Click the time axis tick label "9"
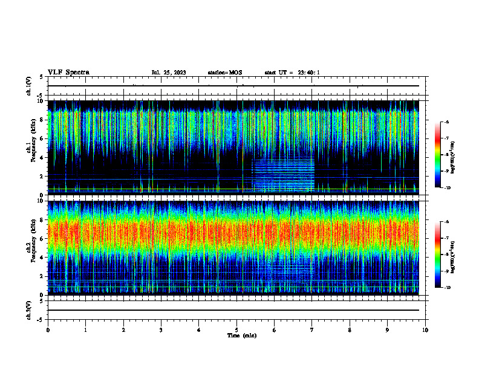The width and height of the screenshot is (479, 370). pyautogui.click(x=387, y=330)
